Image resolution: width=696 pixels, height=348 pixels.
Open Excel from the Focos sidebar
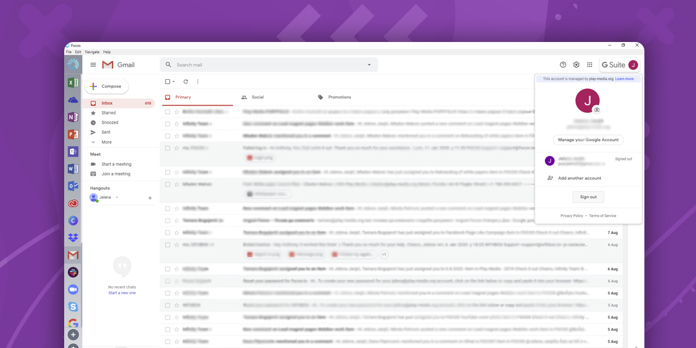tap(73, 83)
